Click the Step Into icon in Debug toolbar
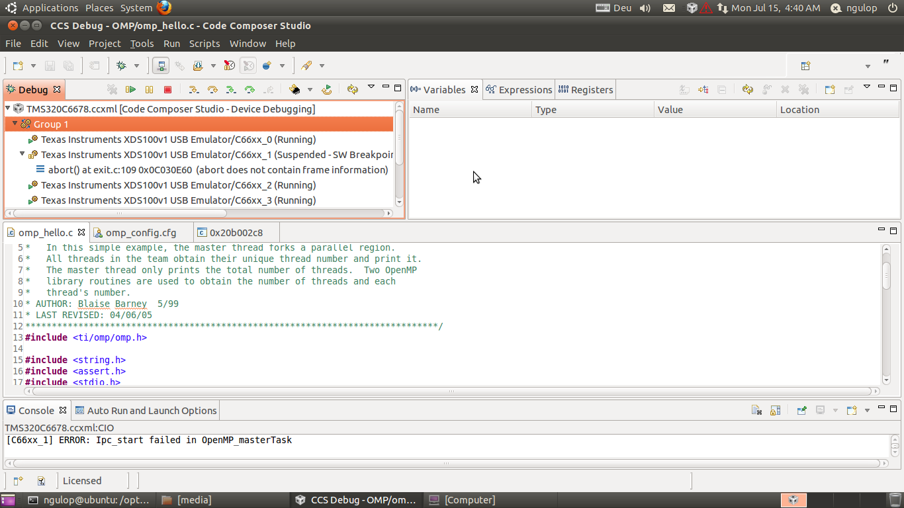 [x=193, y=89]
